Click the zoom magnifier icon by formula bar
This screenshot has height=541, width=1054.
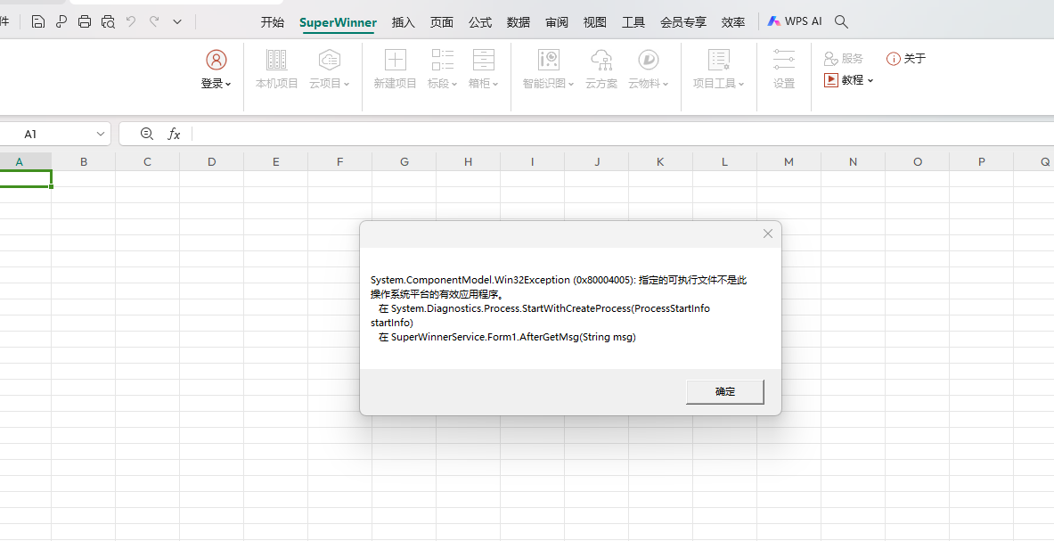(146, 134)
